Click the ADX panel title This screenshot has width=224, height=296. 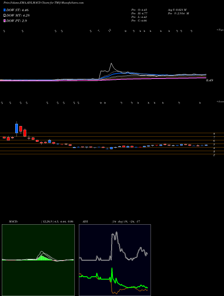(85, 222)
